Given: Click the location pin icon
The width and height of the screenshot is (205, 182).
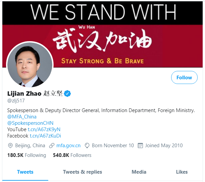Looking at the screenshot, I should 10,146.
